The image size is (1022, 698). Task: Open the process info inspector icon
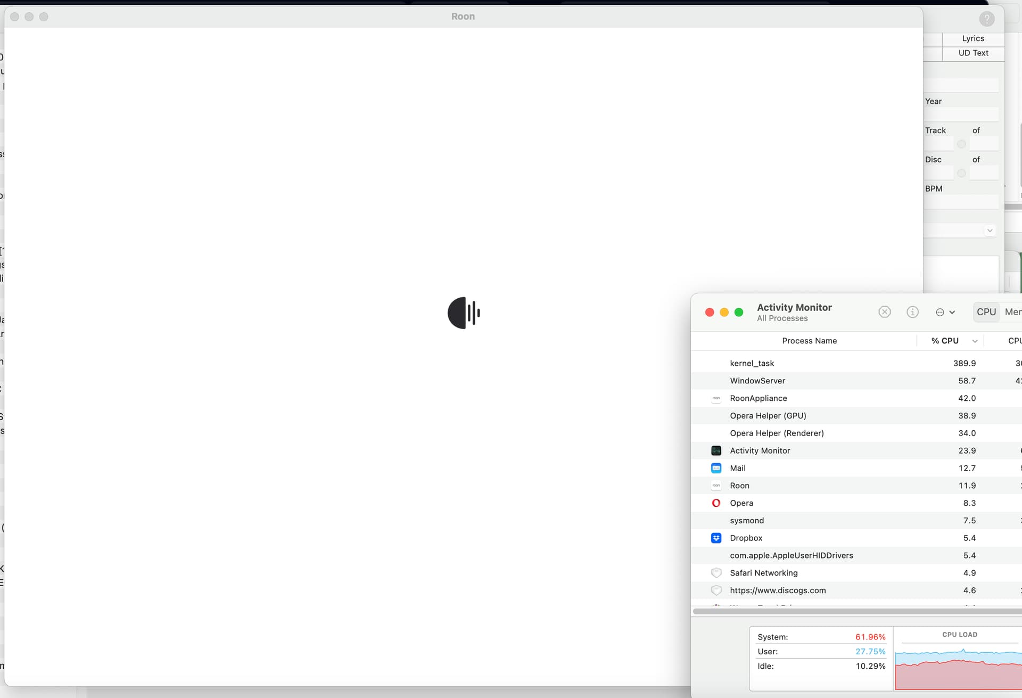(x=912, y=312)
